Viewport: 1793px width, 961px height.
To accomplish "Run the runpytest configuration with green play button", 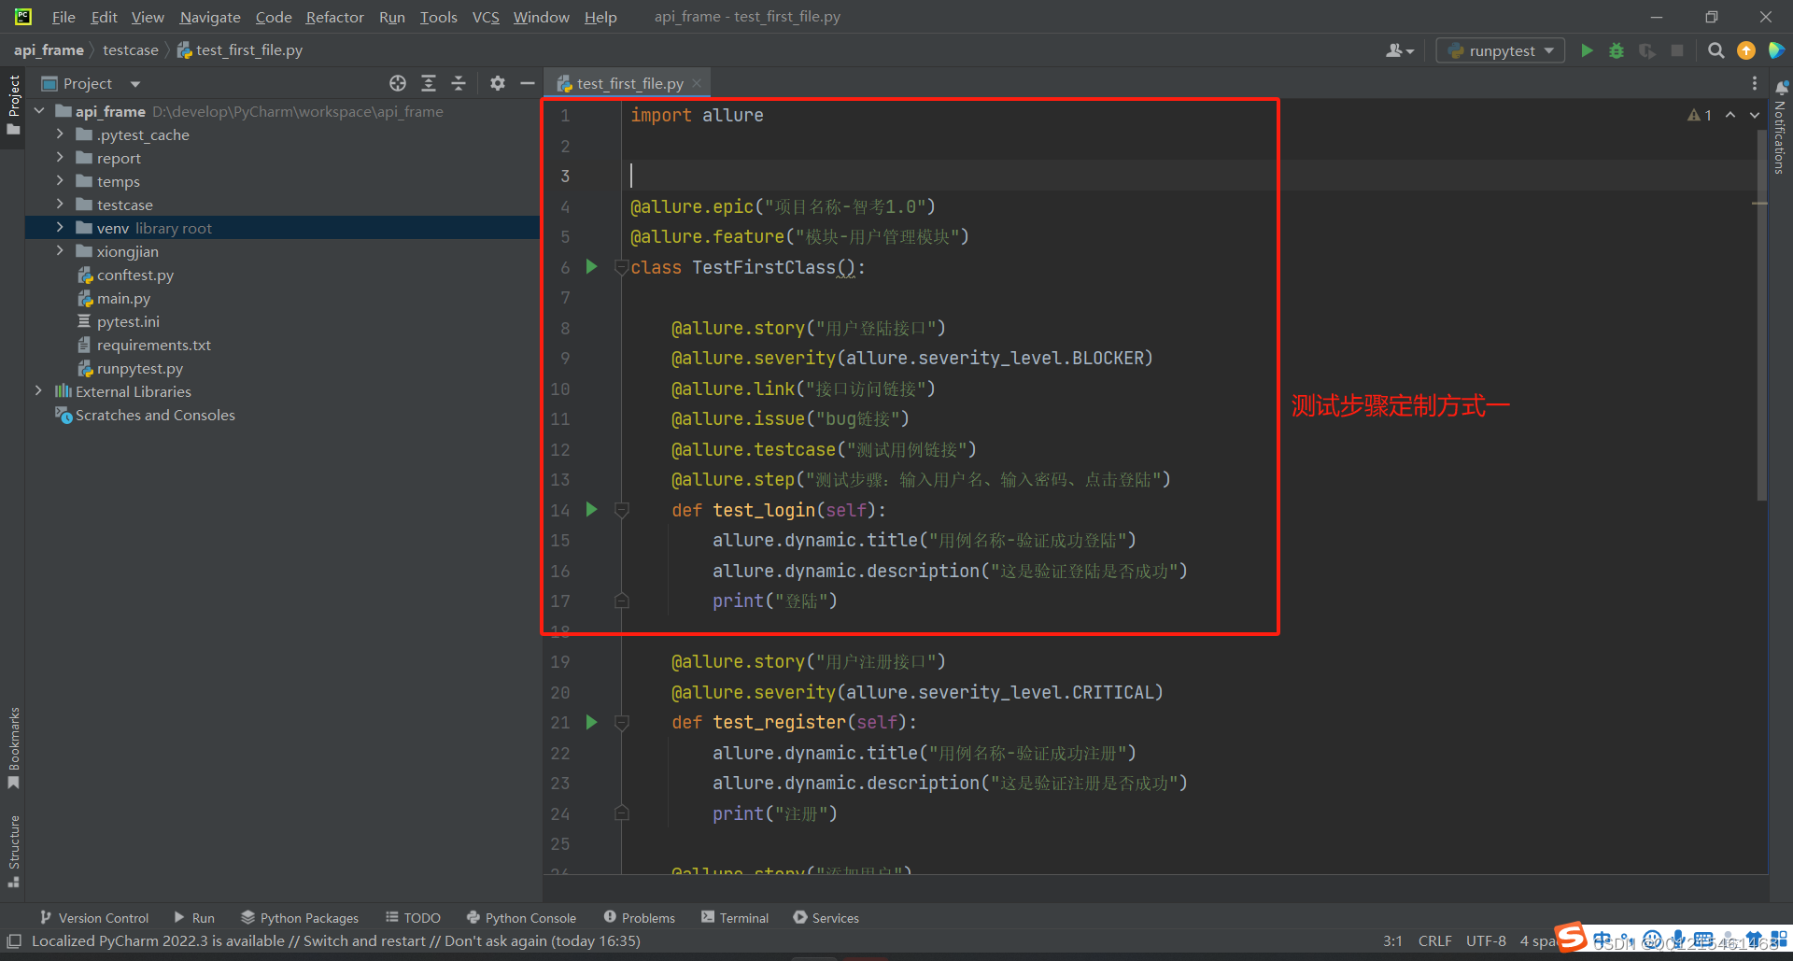I will [x=1587, y=50].
